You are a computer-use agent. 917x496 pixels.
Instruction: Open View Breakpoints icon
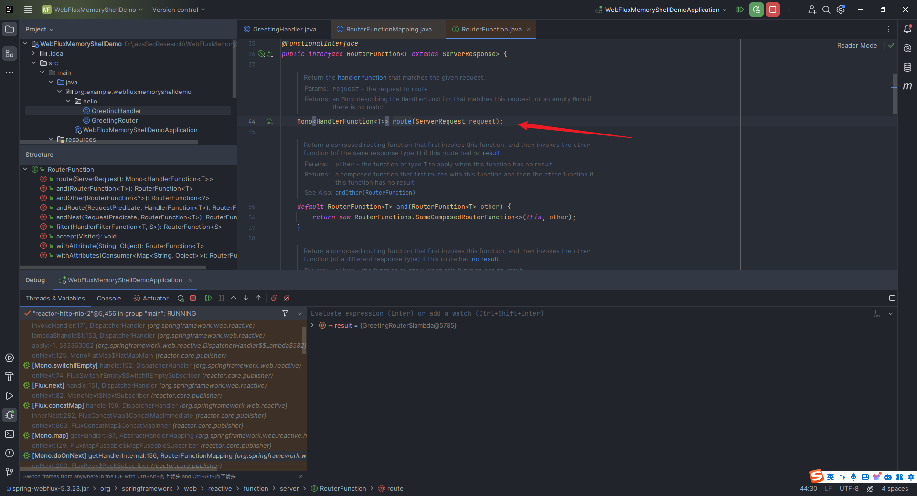[274, 299]
